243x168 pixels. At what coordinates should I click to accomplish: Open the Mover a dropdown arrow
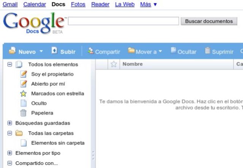click(x=160, y=51)
